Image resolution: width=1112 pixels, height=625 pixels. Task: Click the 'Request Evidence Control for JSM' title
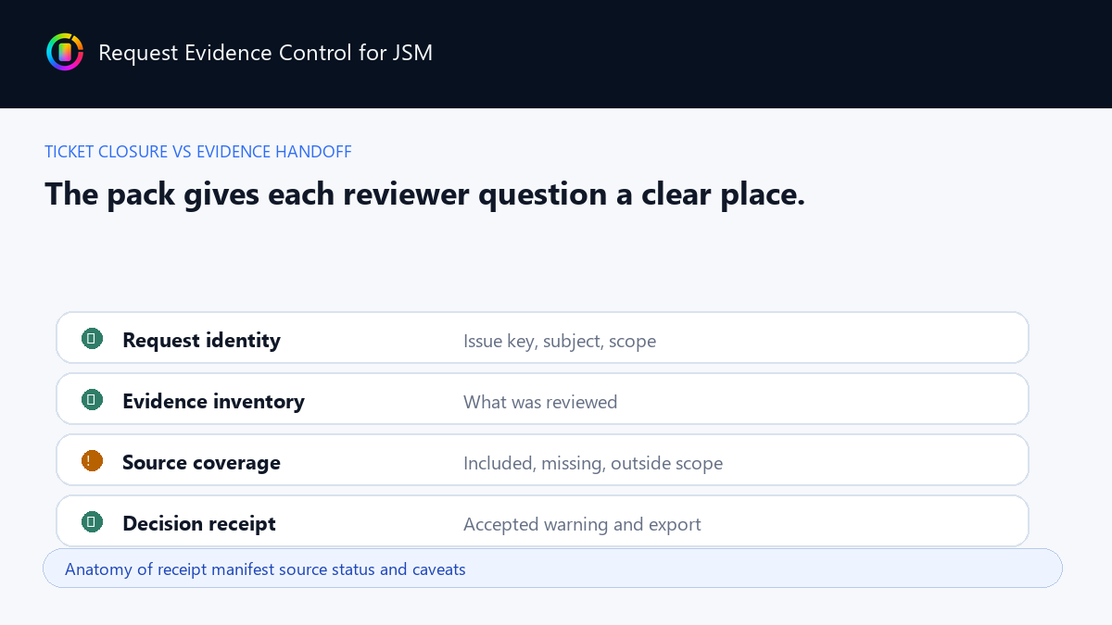(x=266, y=53)
